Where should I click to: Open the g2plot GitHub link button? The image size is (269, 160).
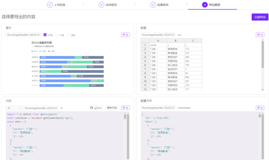tap(96, 108)
